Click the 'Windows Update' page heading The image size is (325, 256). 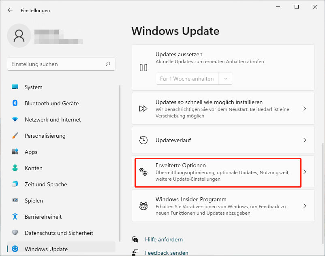175,31
